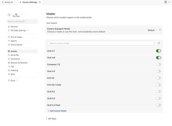This screenshot has width=172, height=126.
Task: Open General settings via gear icon
Action: 9,27
